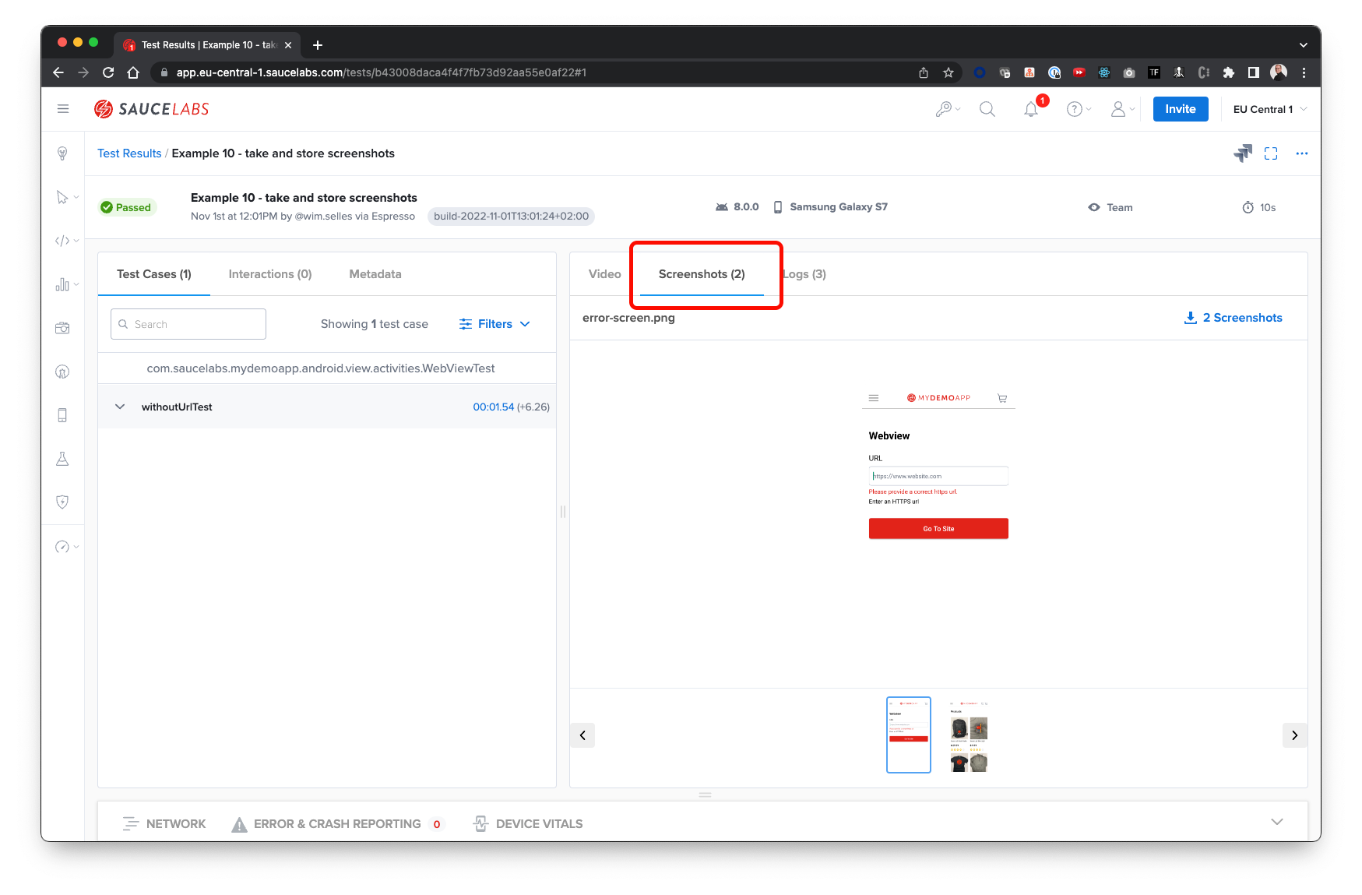Switch to the Video tab
Screen dimensions: 1362x895
click(604, 273)
